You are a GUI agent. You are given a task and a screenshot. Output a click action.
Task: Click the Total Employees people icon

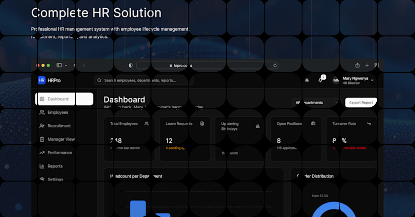click(x=147, y=123)
